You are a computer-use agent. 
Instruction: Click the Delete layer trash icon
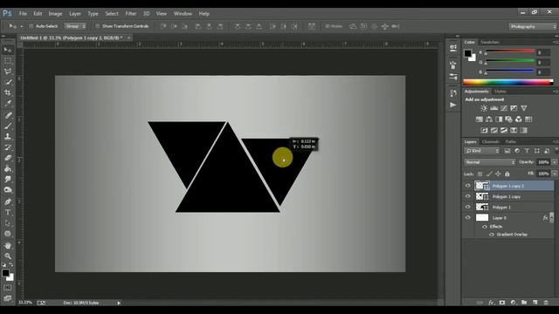point(546,303)
